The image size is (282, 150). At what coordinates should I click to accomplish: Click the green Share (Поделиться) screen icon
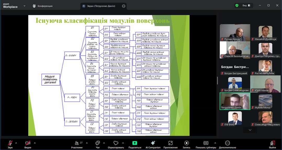pyautogui.click(x=135, y=143)
